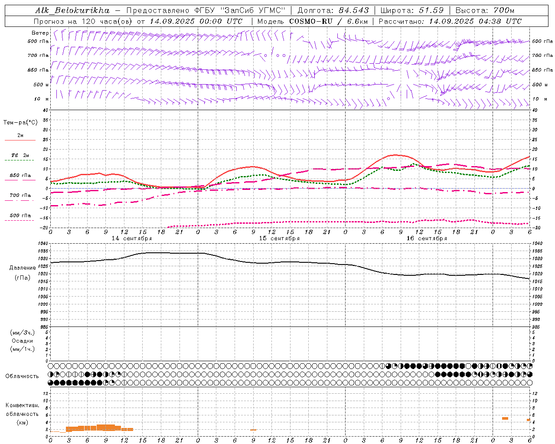Click the 'Рассчитано: 14.09.2025 04:38 UTC' timestamp
The image size is (555, 444).
450,21
